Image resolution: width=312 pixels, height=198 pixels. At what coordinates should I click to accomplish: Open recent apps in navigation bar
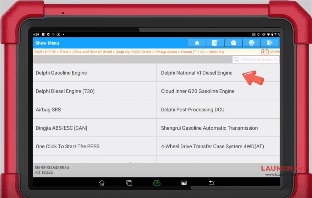129,183
